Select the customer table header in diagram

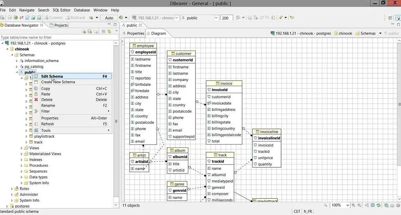[x=181, y=54]
